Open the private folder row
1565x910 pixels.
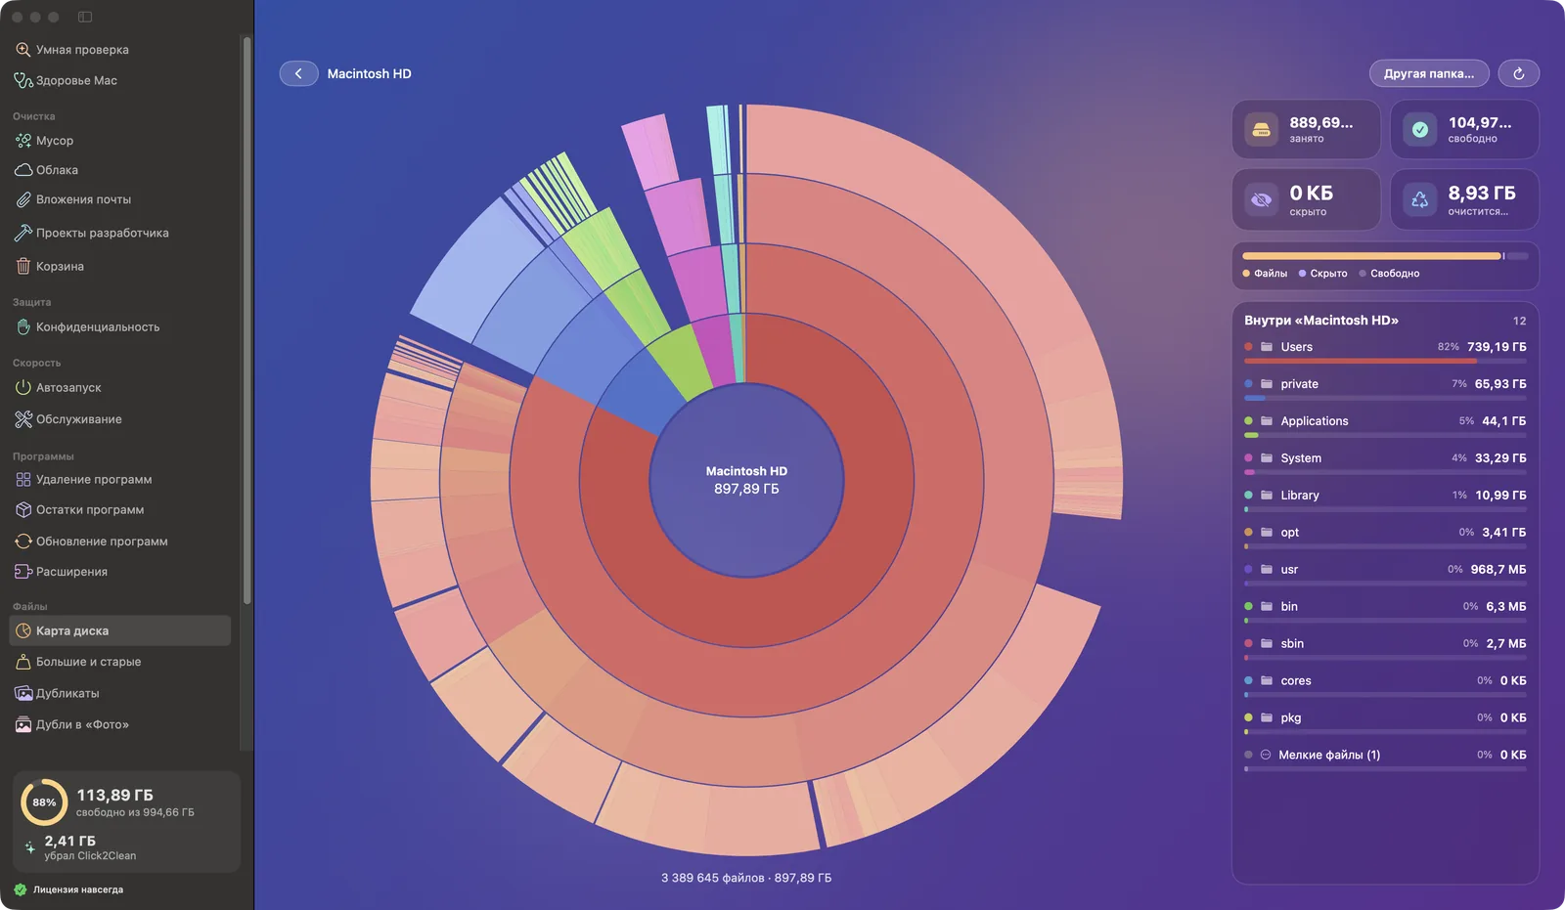point(1385,387)
